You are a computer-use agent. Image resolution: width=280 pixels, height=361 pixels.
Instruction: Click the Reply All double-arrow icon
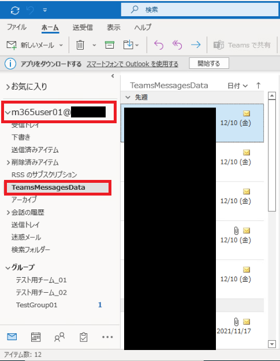point(177,45)
